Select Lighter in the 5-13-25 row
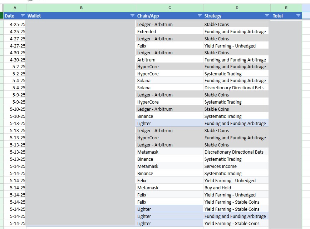Viewport: 310px width, 229px height. pos(169,124)
